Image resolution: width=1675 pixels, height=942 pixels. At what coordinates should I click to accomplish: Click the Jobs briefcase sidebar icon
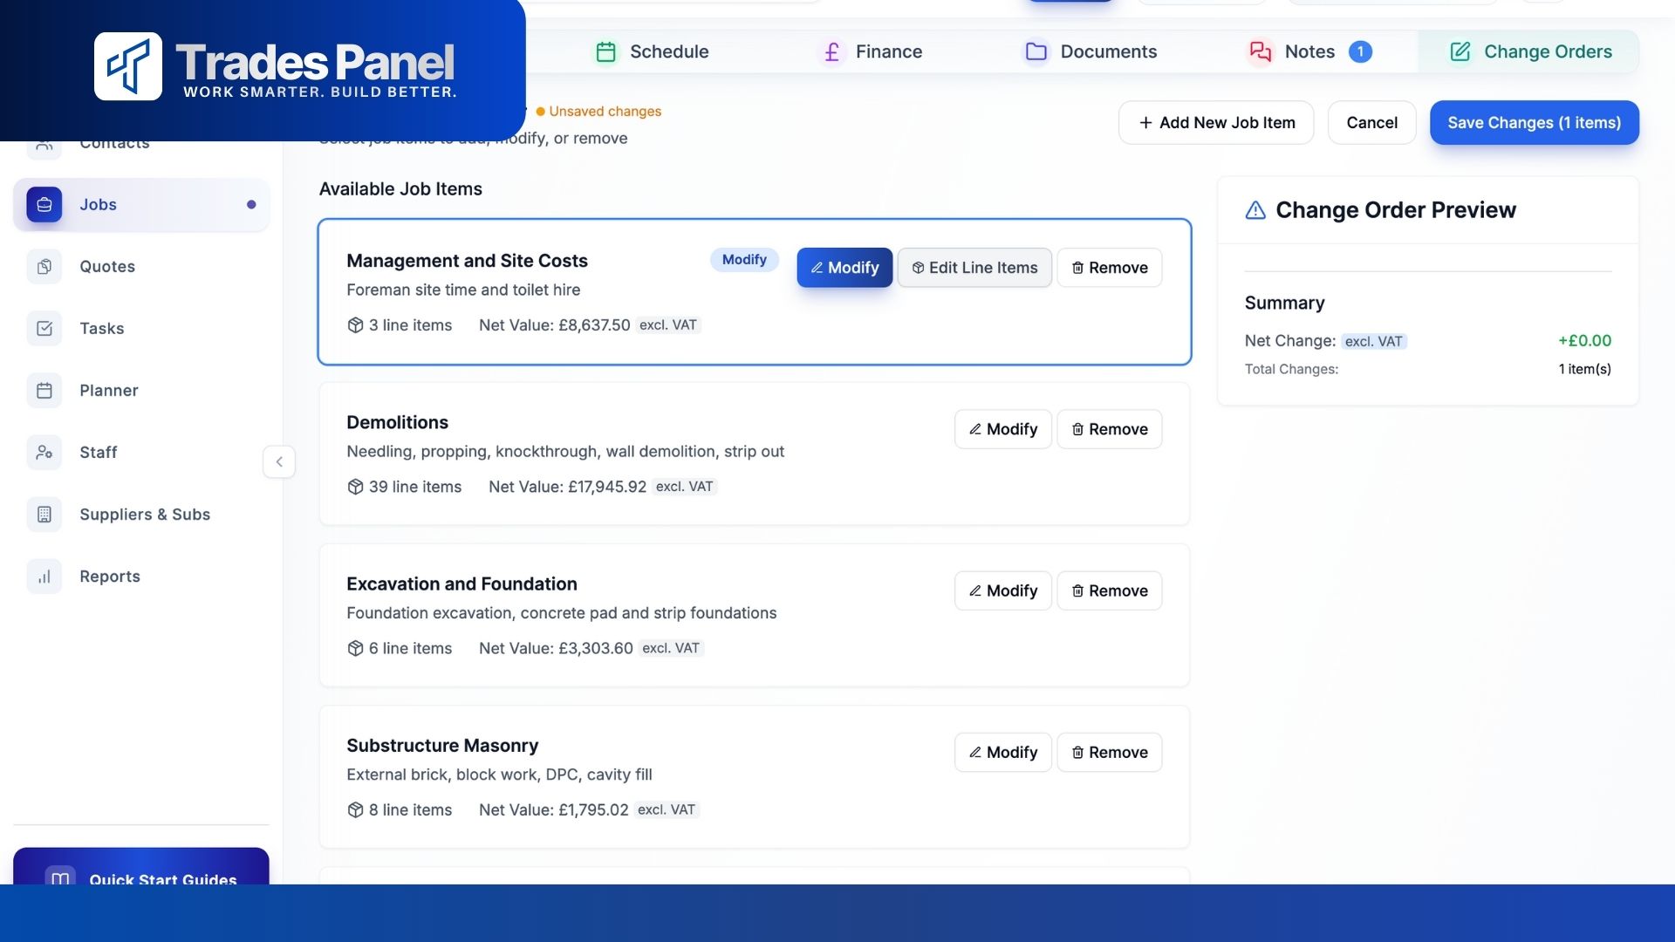44,204
